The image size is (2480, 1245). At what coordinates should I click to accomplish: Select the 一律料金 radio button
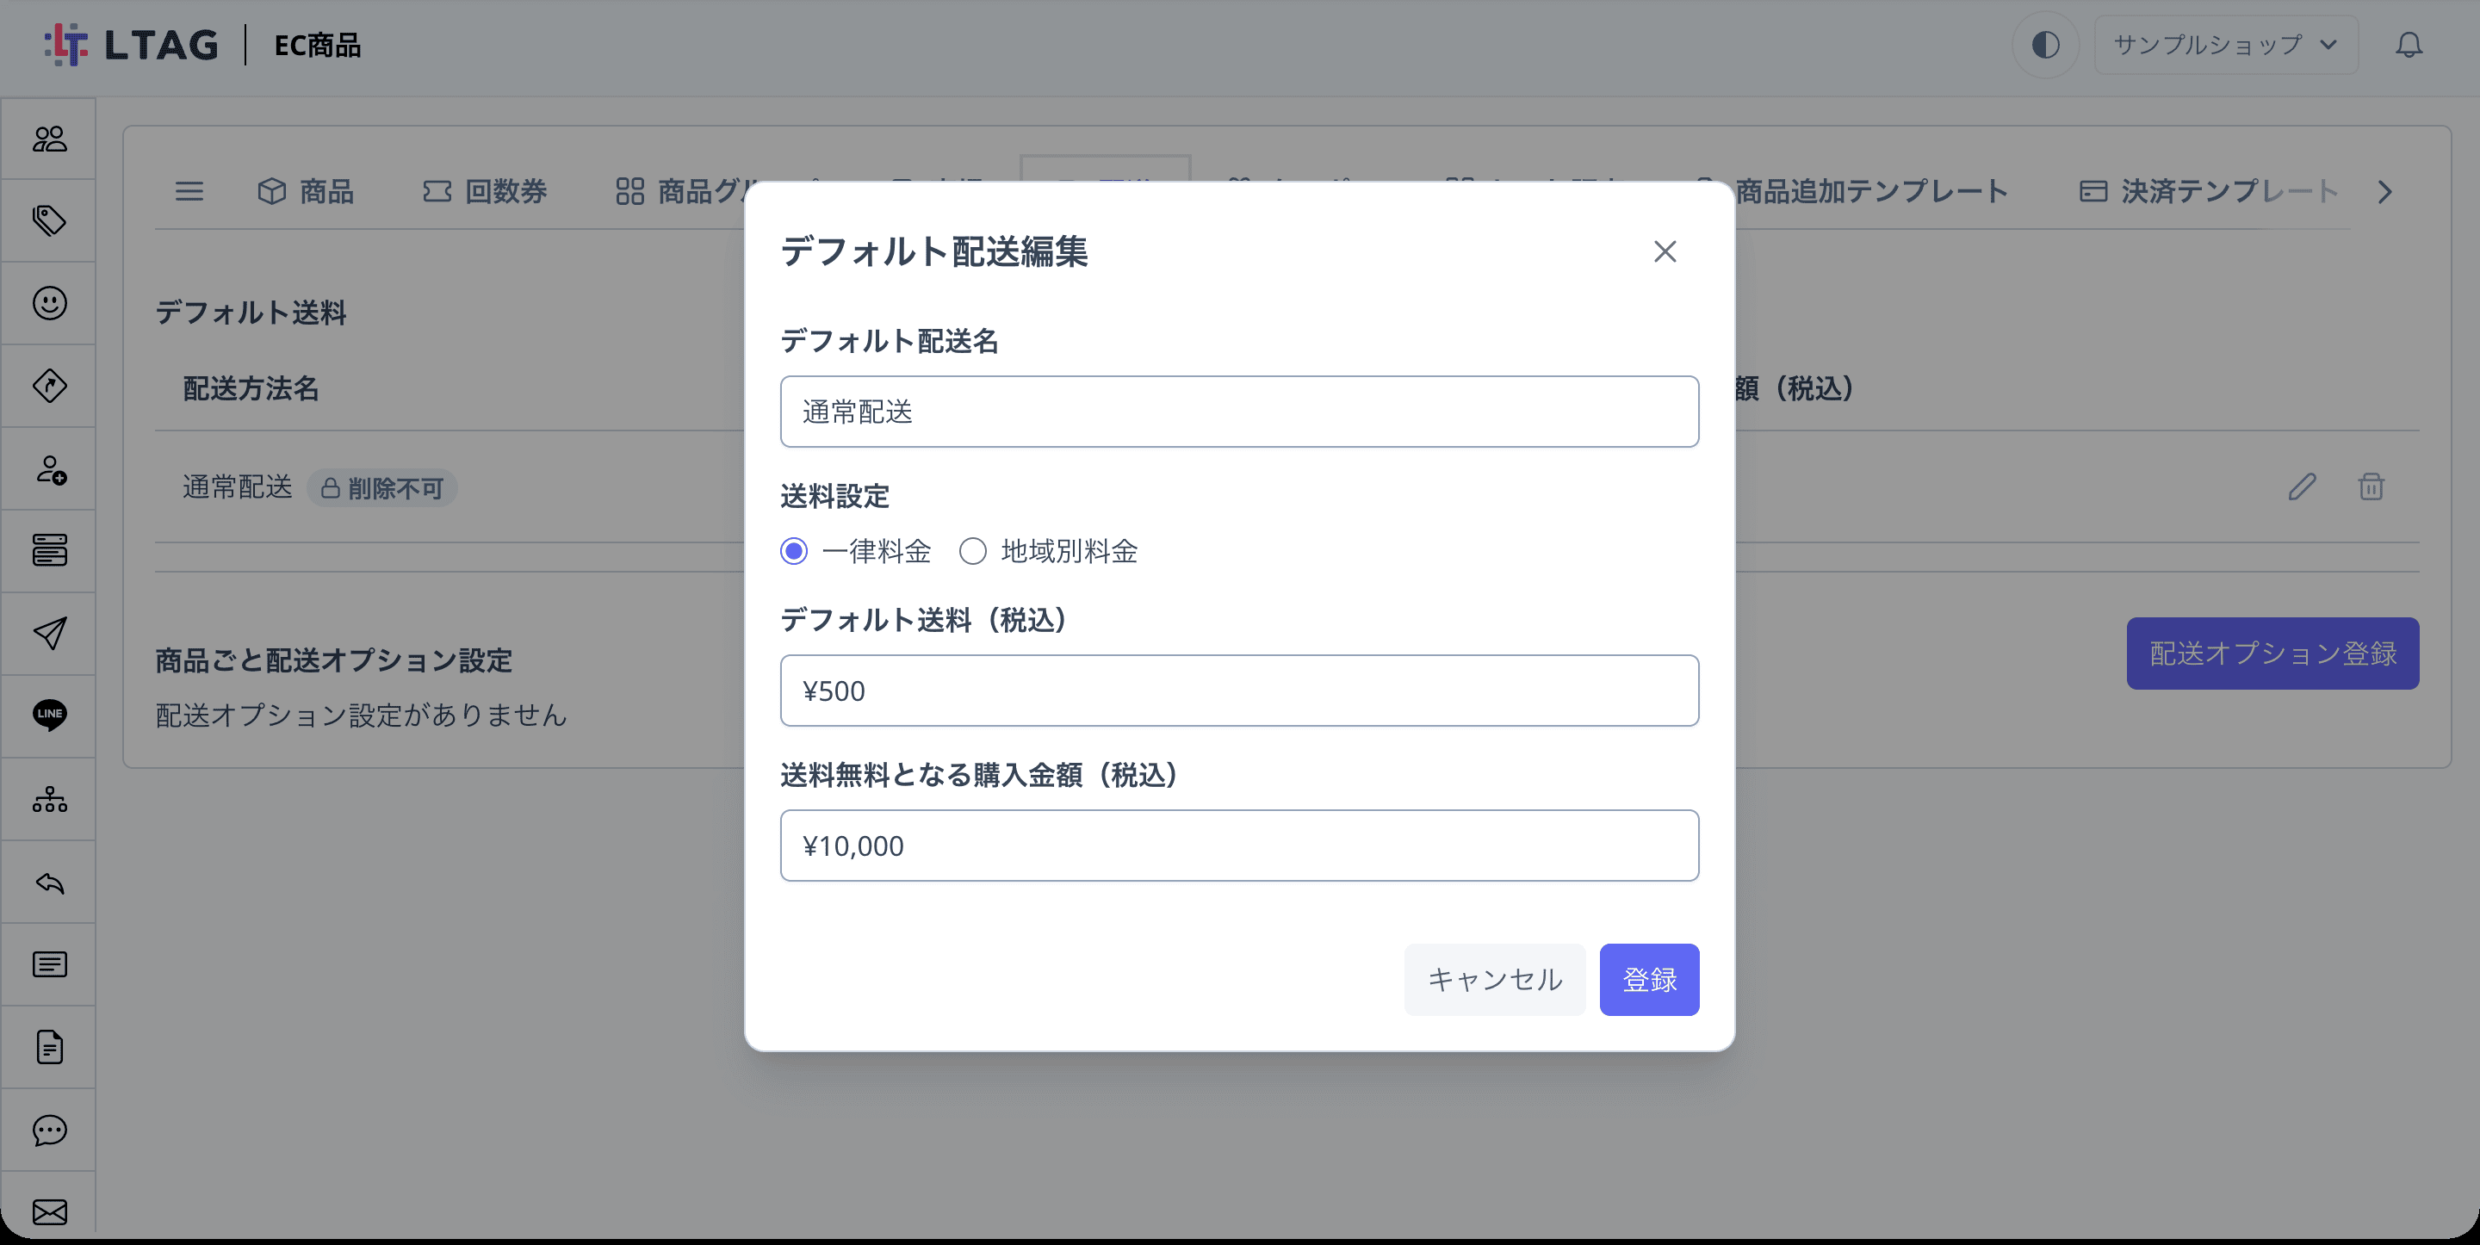click(x=793, y=552)
